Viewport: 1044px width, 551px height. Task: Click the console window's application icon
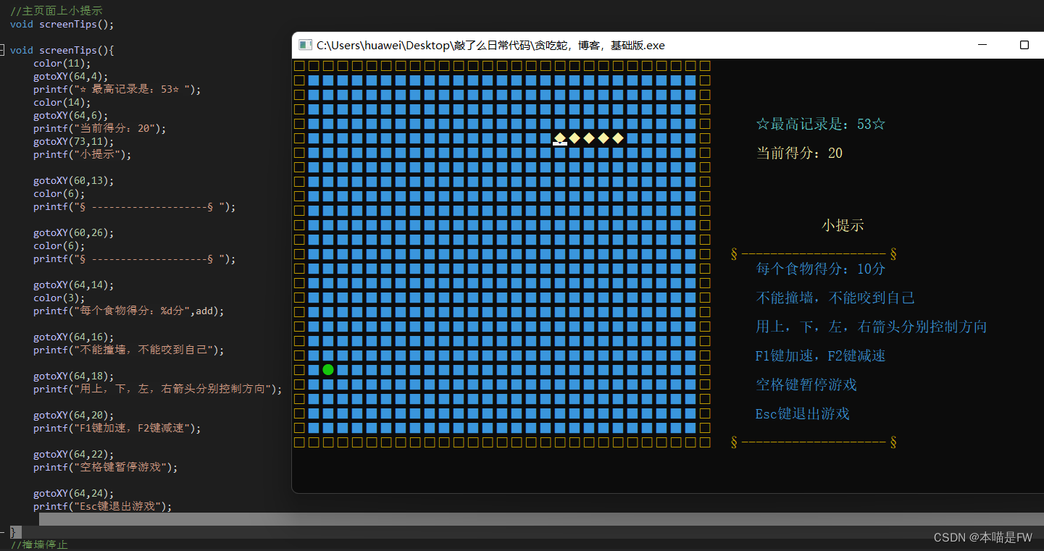(305, 45)
